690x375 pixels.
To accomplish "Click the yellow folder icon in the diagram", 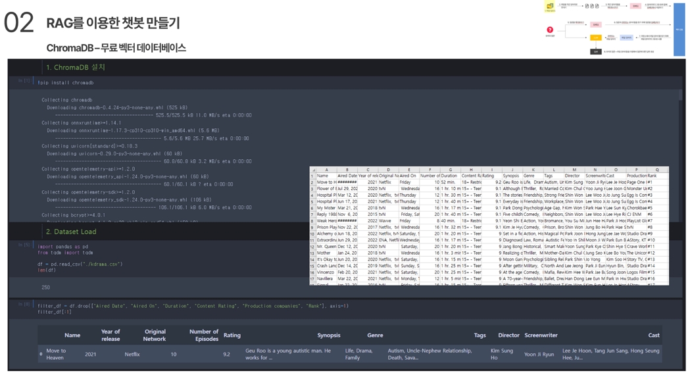I will point(550,6).
